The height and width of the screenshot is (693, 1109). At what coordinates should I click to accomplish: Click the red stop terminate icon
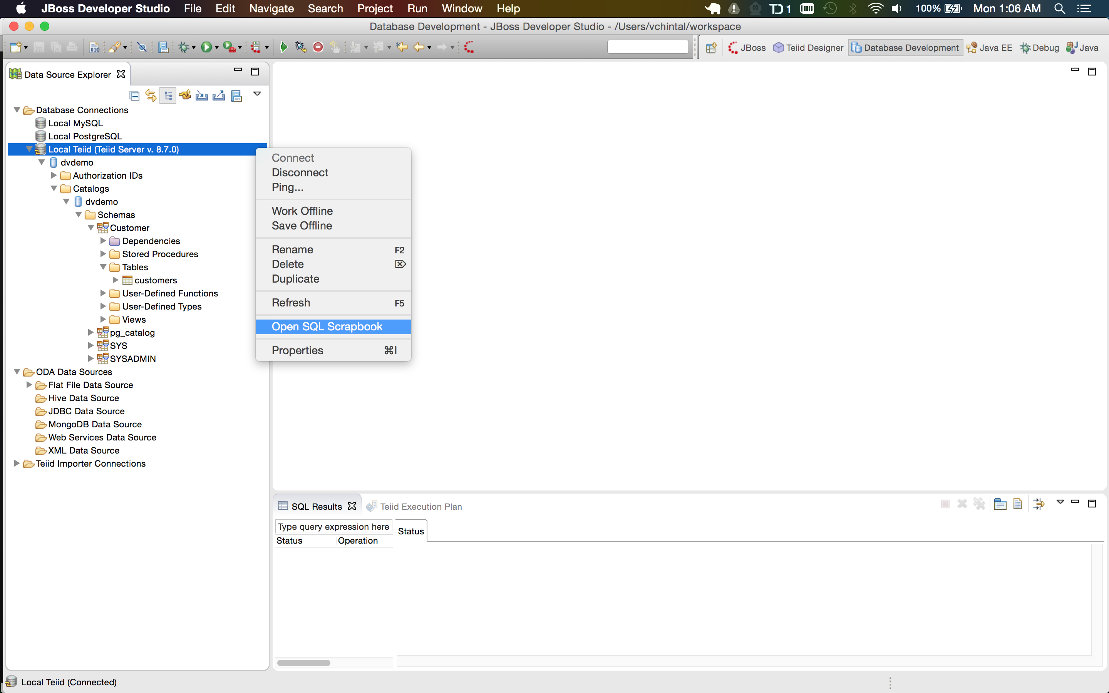(318, 47)
